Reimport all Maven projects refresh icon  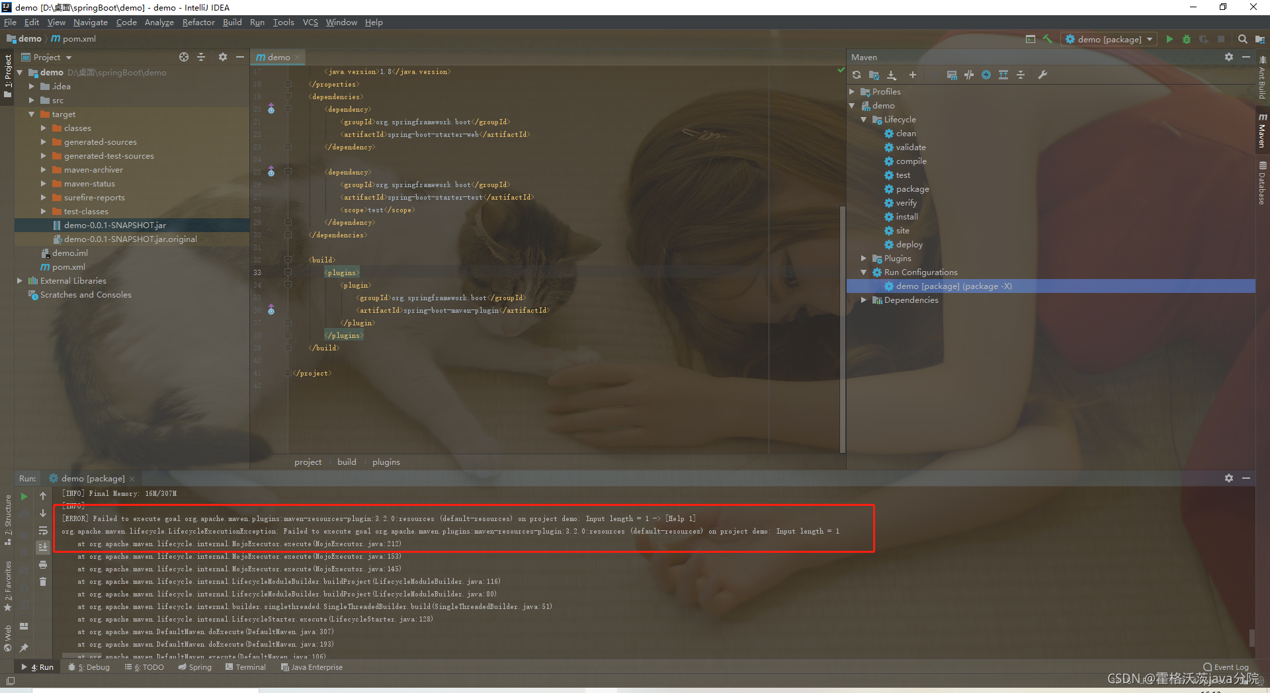tap(857, 75)
